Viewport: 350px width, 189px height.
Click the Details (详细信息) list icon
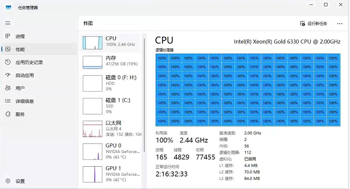point(8,101)
